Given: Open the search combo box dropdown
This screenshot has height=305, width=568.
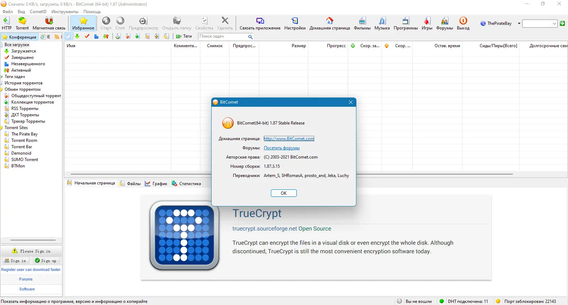Looking at the screenshot, I should [555, 23].
